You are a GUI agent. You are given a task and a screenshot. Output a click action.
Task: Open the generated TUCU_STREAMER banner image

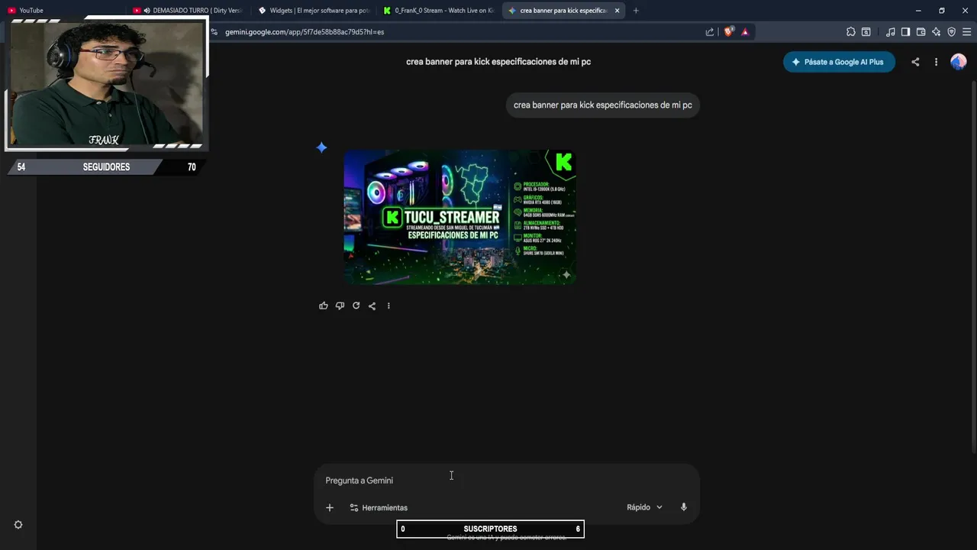click(x=460, y=217)
